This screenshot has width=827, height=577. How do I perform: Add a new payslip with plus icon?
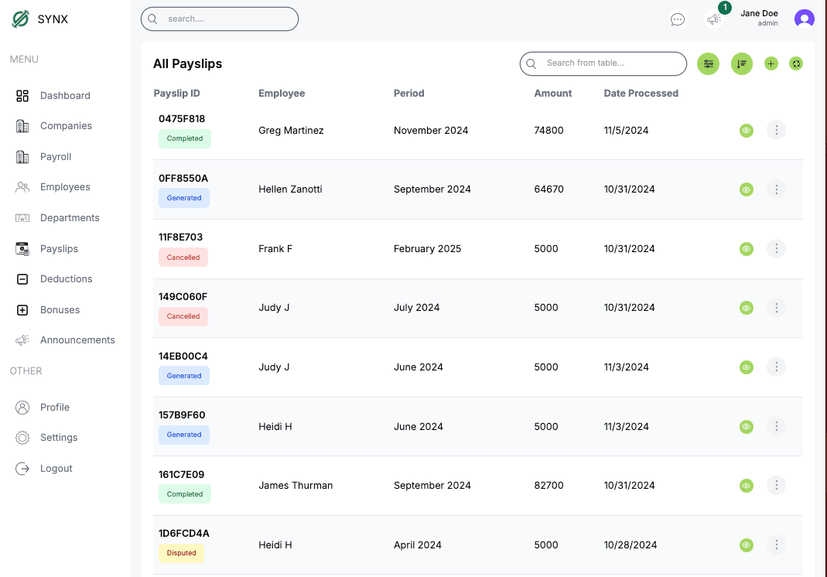[x=771, y=64]
